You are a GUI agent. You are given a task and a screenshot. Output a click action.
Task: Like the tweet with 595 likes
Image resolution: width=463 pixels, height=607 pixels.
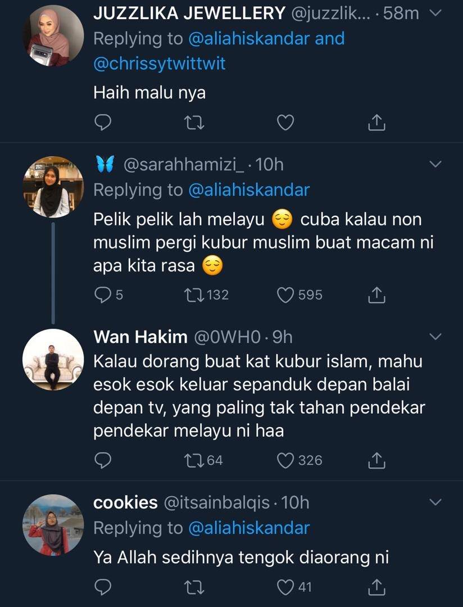pos(285,295)
